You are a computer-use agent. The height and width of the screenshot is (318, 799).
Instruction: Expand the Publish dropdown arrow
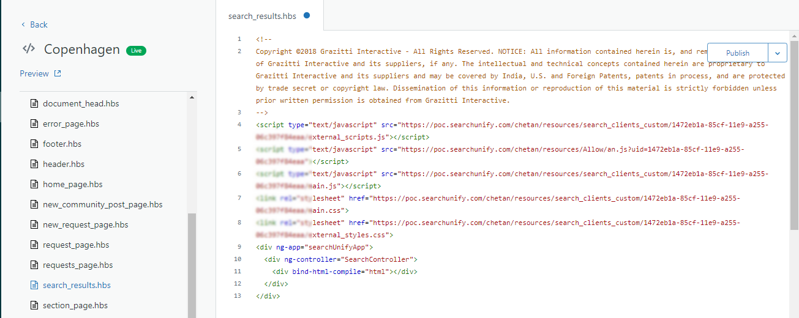point(777,53)
